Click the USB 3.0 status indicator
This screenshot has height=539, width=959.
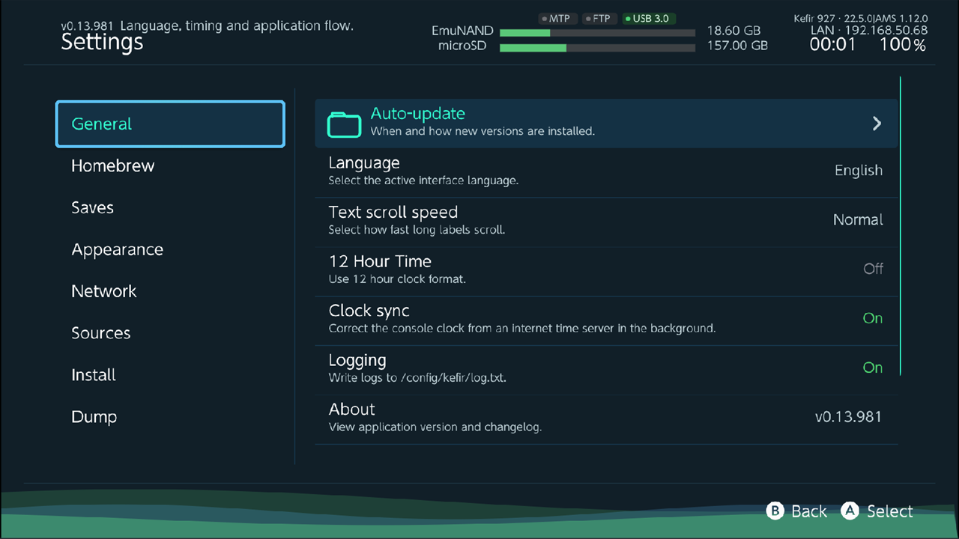click(x=648, y=19)
